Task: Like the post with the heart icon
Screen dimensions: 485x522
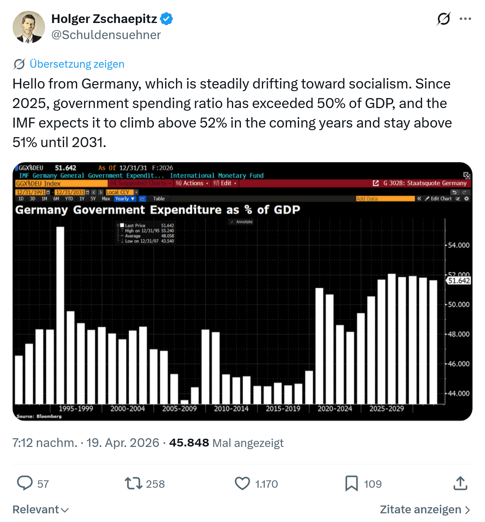Action: [x=242, y=483]
